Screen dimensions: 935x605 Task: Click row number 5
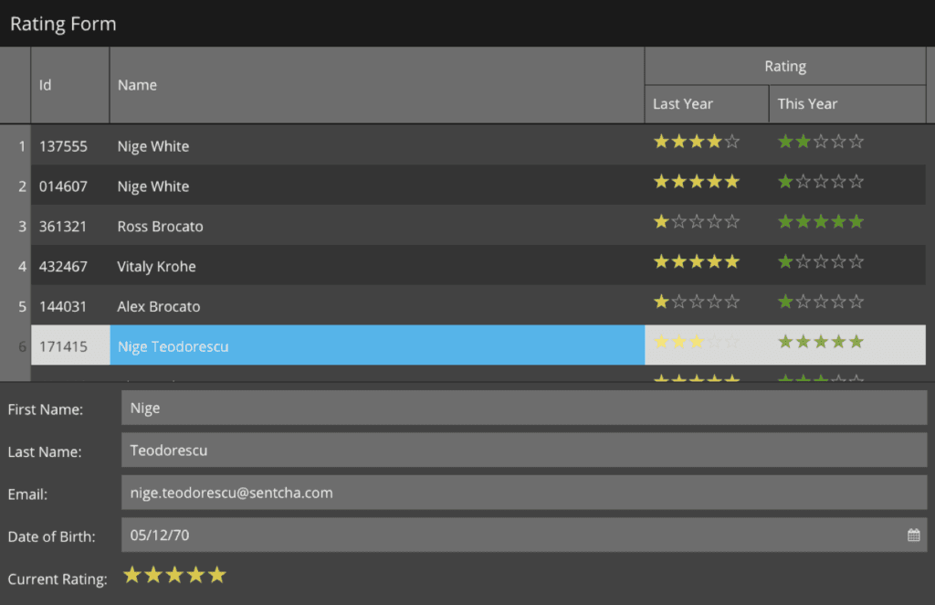tap(16, 306)
